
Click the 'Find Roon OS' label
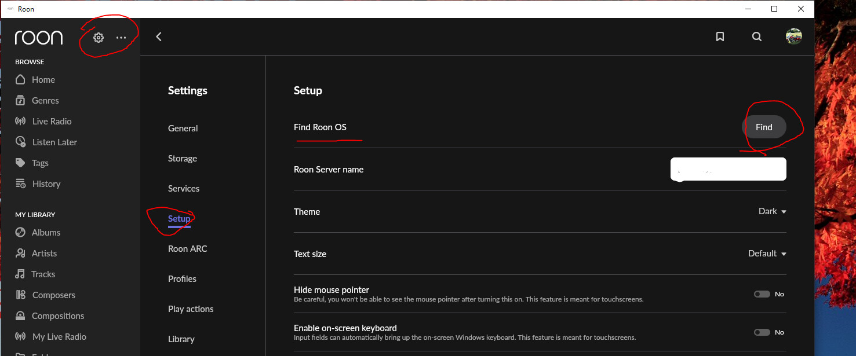point(320,127)
